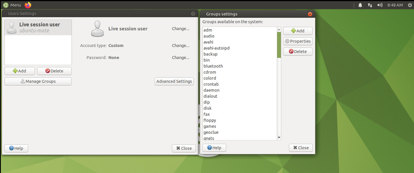The image size is (414, 173).
Task: Click the groups list scrollbar thumb
Action: (279, 45)
